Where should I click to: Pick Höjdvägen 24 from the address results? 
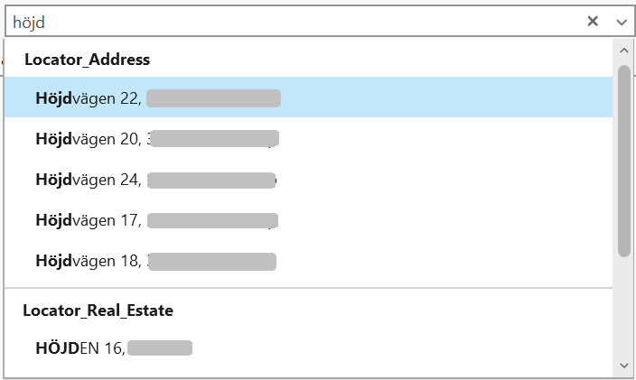point(158,180)
